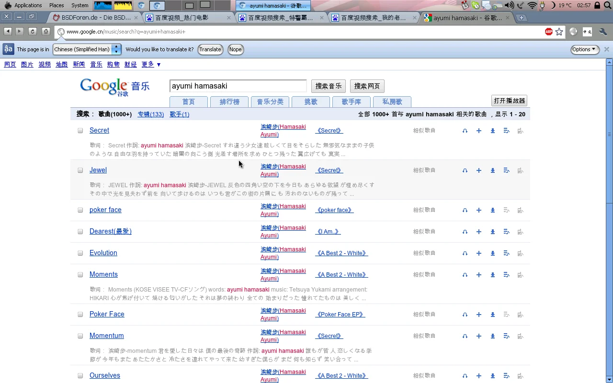Click the back navigation arrow
Image resolution: width=613 pixels, height=383 pixels.
tap(7, 31)
